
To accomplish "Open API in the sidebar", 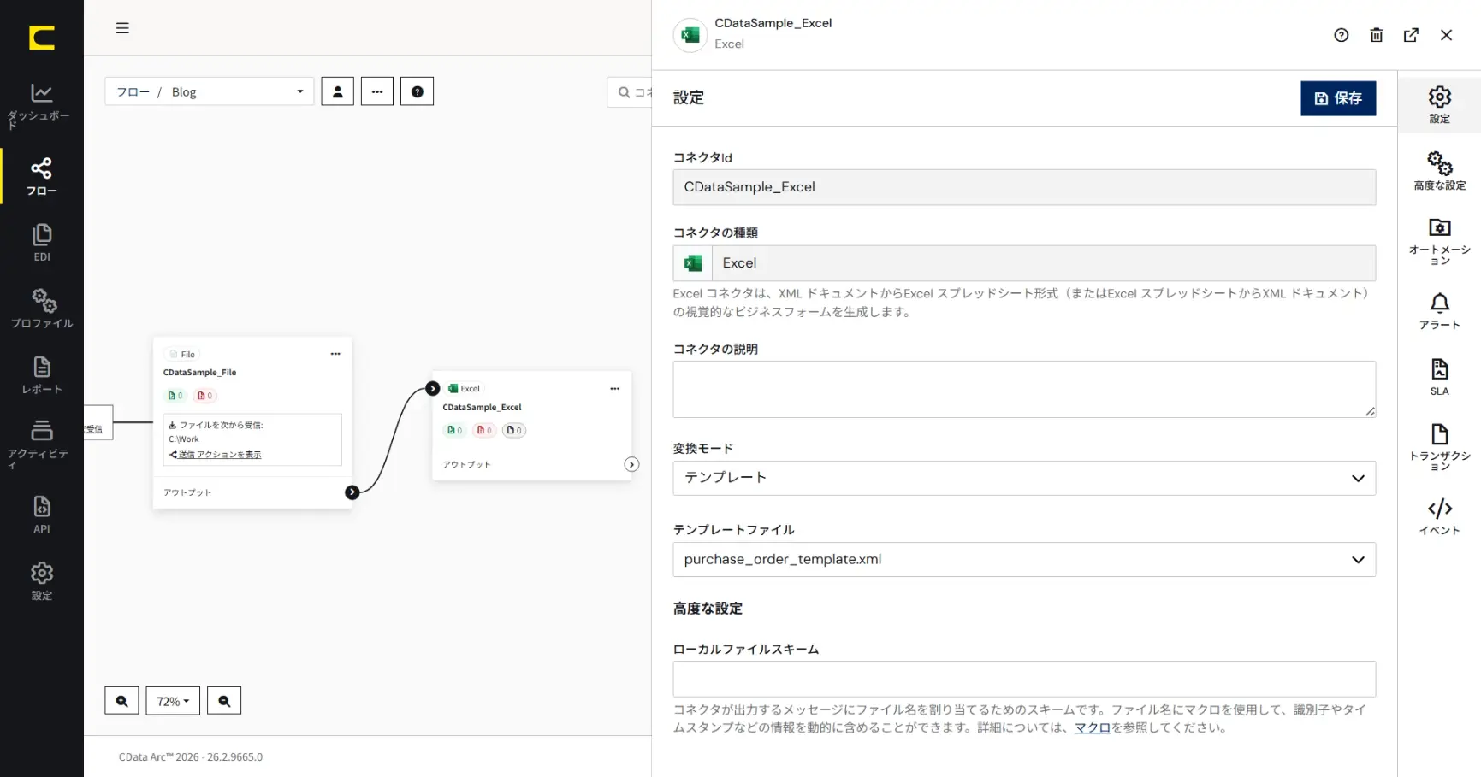I will pyautogui.click(x=41, y=515).
